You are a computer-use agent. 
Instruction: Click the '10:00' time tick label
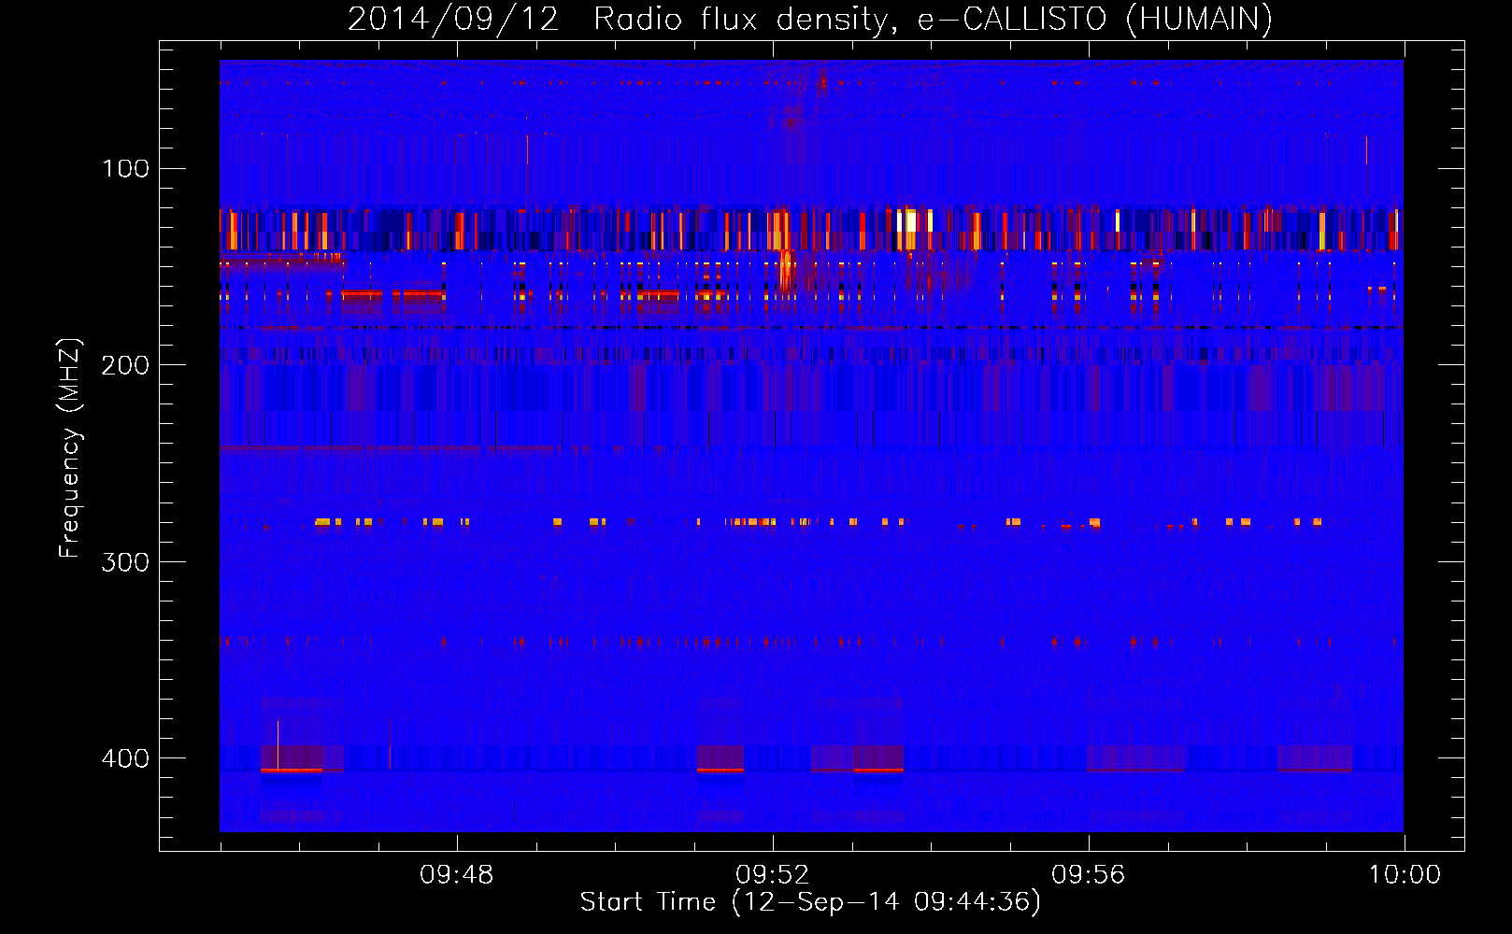1405,875
